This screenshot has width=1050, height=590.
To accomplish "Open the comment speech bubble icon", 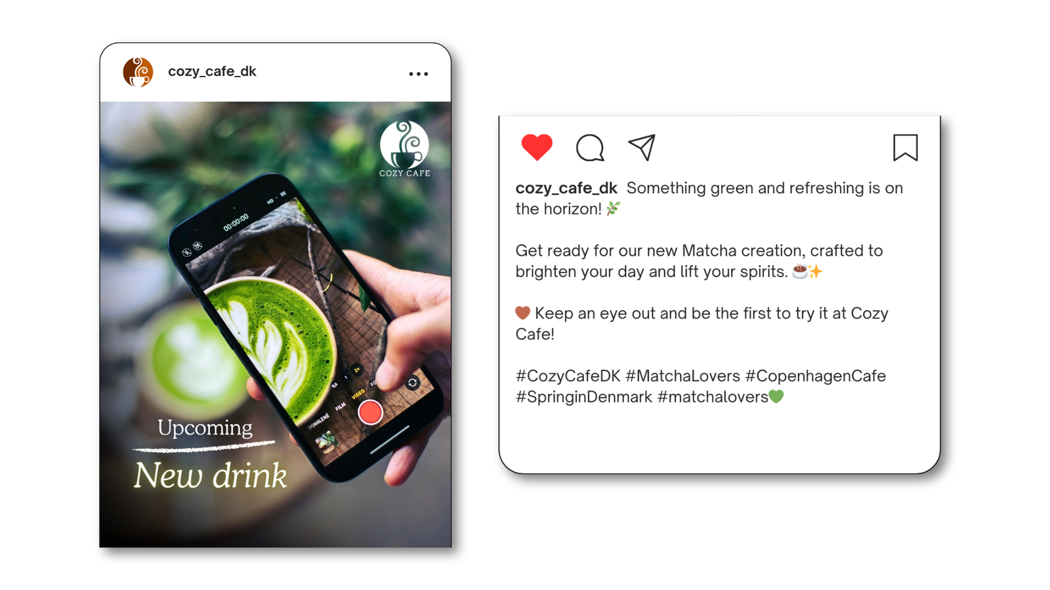I will tap(590, 147).
